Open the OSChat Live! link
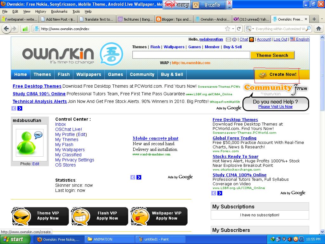The image size is (325, 244). pos(69,129)
